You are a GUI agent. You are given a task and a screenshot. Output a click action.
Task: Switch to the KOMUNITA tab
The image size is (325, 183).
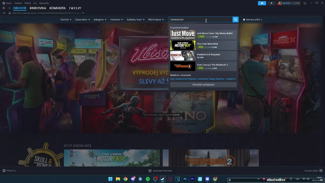pos(57,8)
